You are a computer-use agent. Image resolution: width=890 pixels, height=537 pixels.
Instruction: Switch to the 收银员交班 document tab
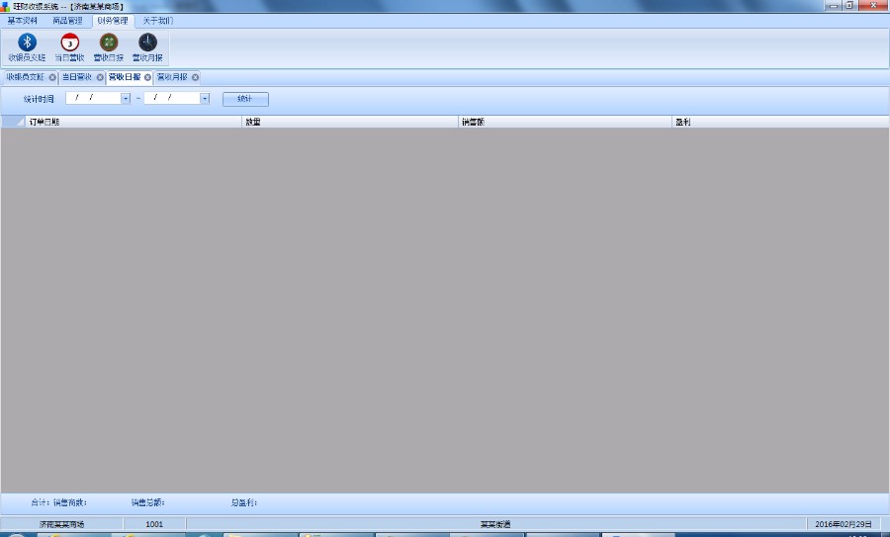[x=26, y=77]
